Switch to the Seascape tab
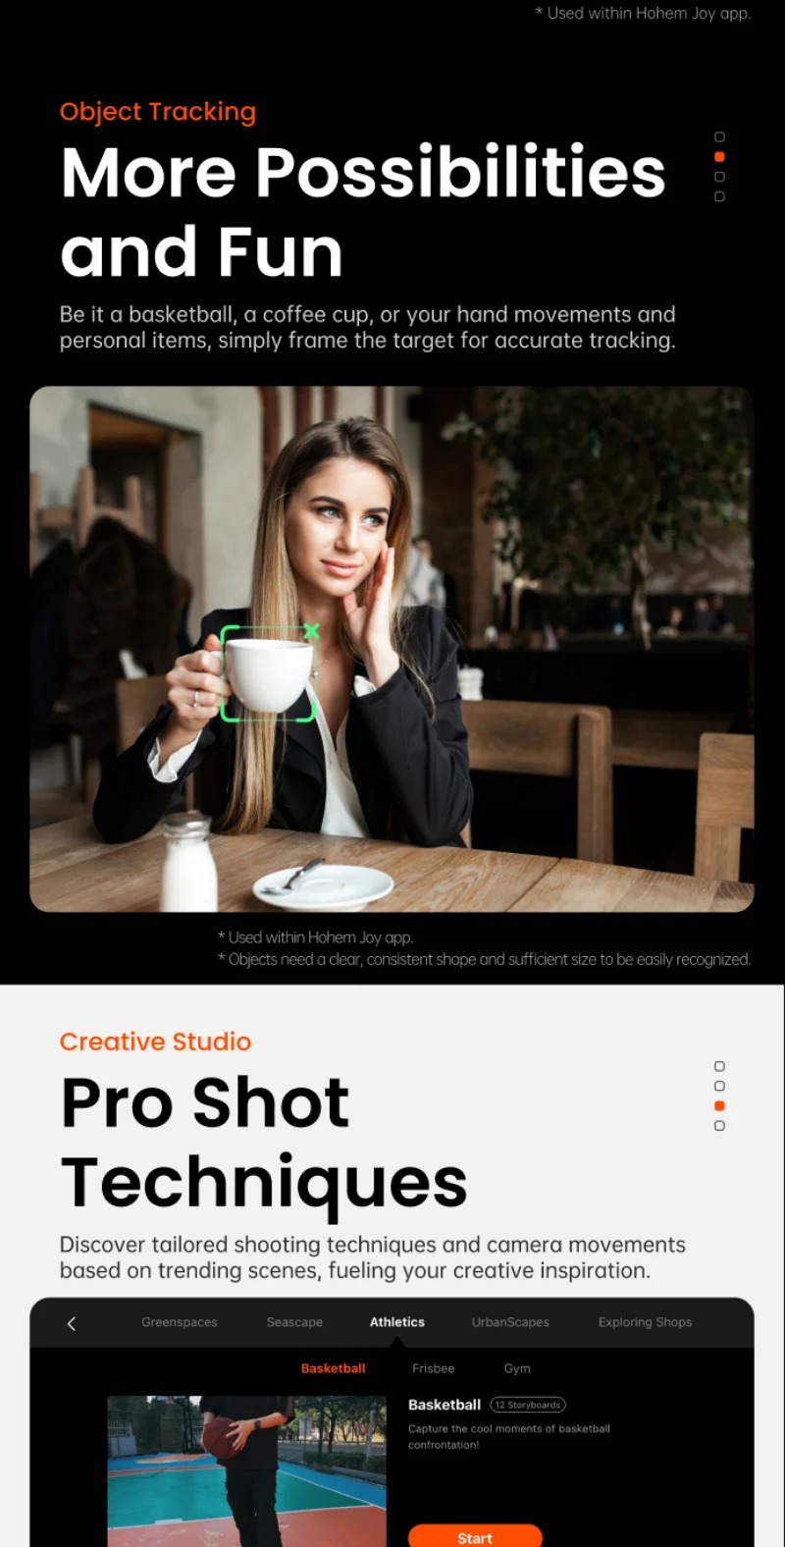The width and height of the screenshot is (785, 1547). coord(294,1322)
